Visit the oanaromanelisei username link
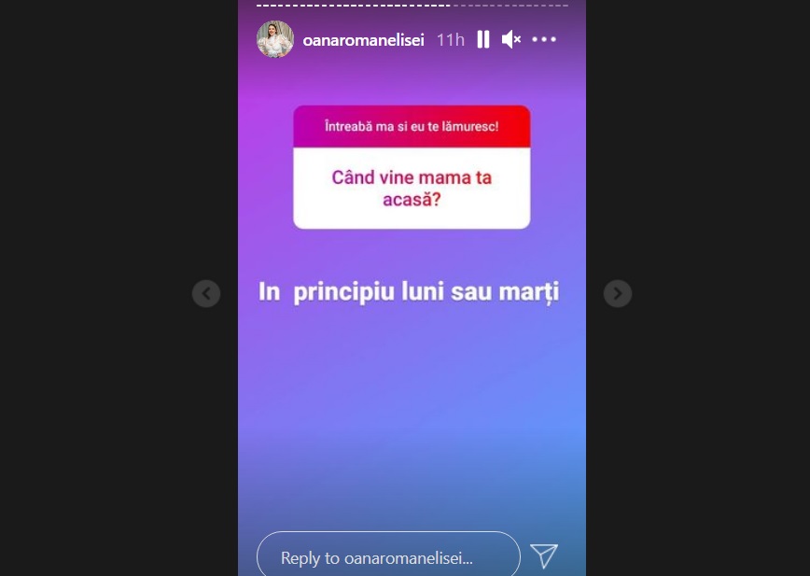The height and width of the screenshot is (576, 810). click(363, 40)
